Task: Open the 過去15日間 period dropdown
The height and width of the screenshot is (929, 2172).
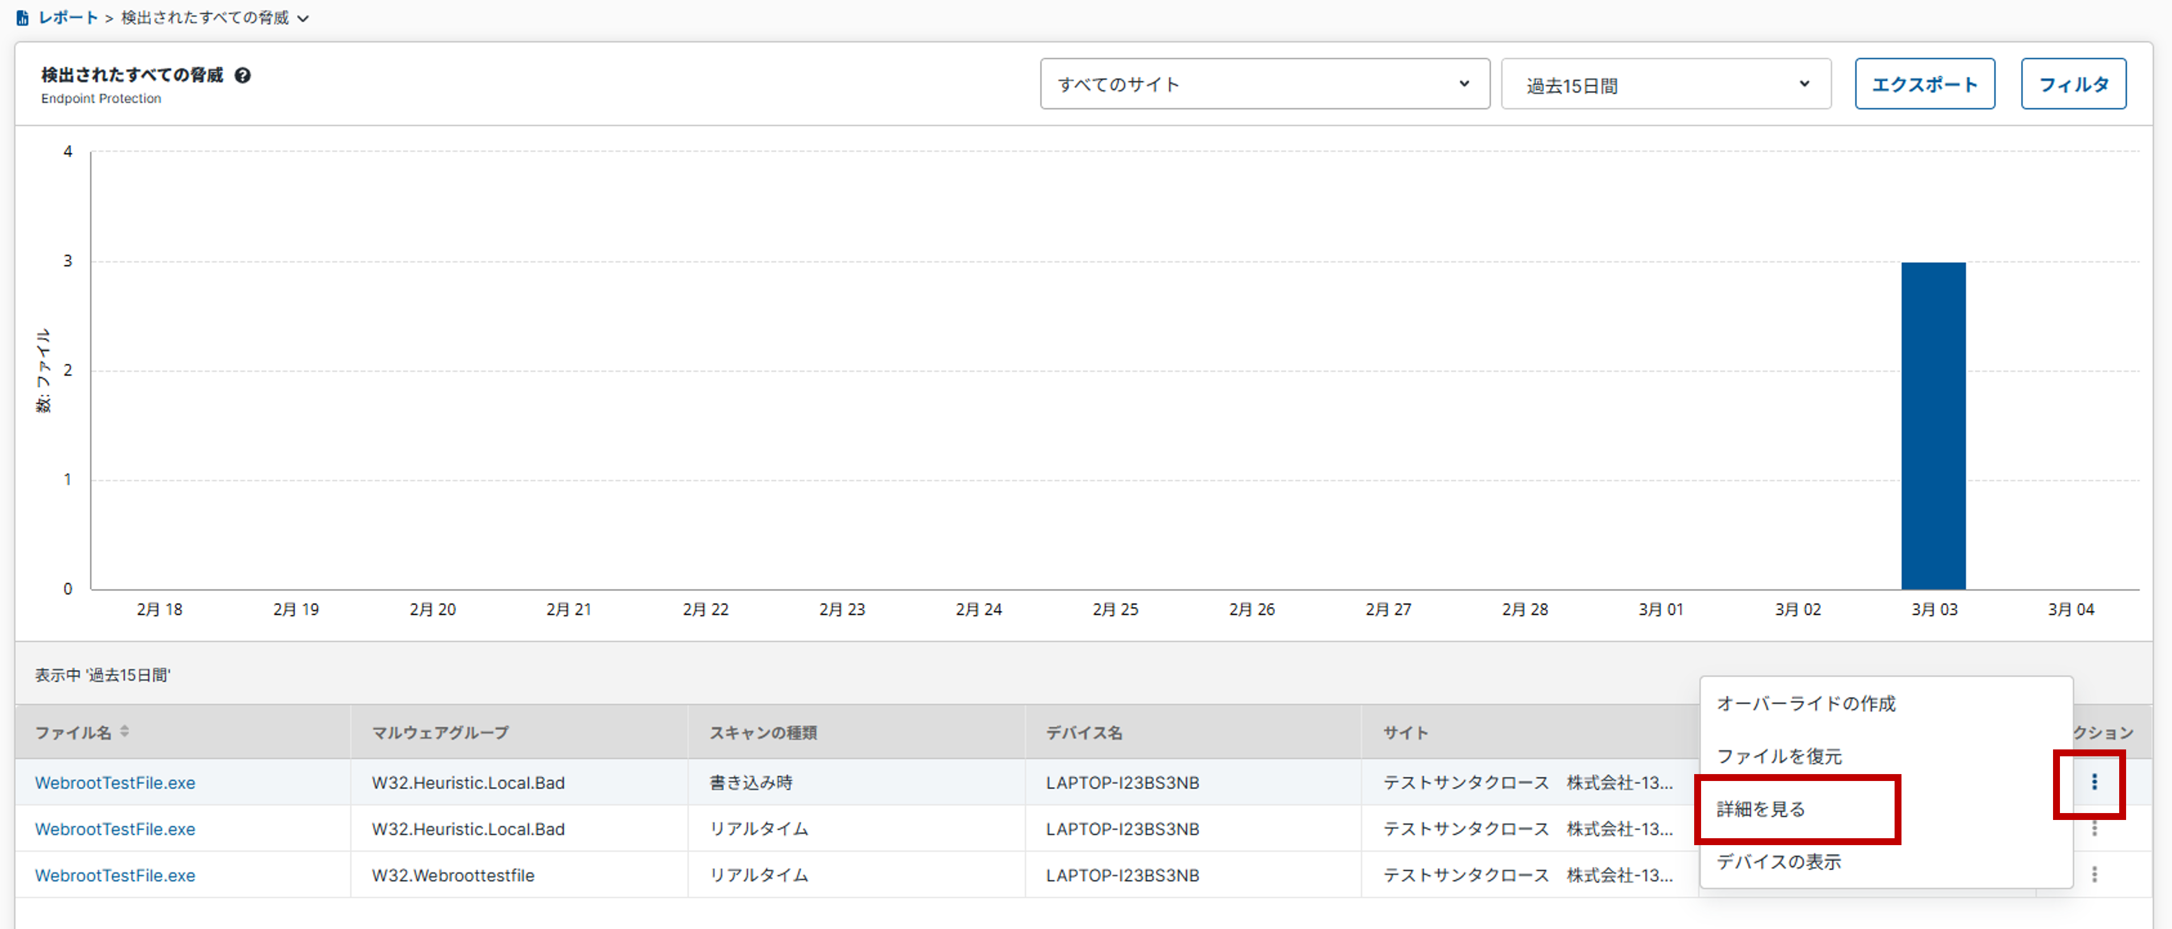Action: pos(1665,84)
